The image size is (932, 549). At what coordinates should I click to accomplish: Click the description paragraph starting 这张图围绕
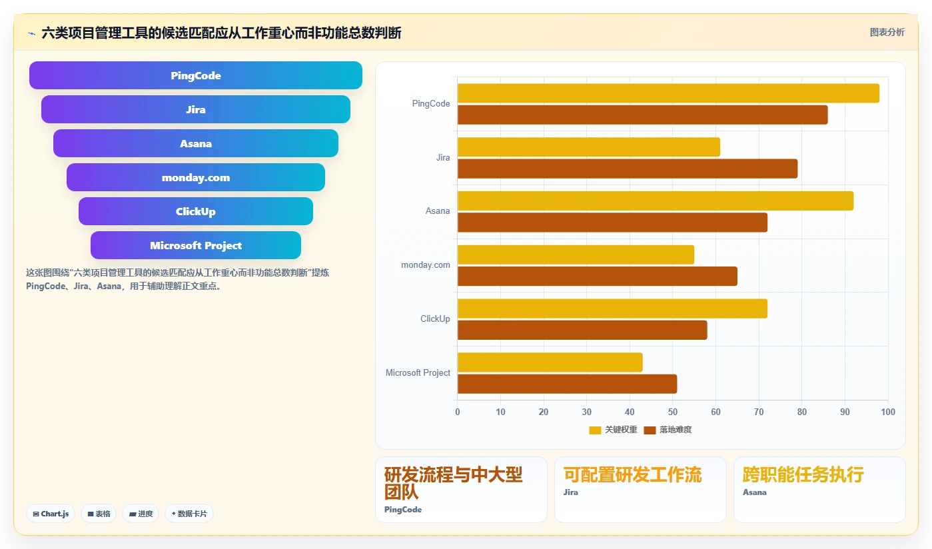pos(177,280)
